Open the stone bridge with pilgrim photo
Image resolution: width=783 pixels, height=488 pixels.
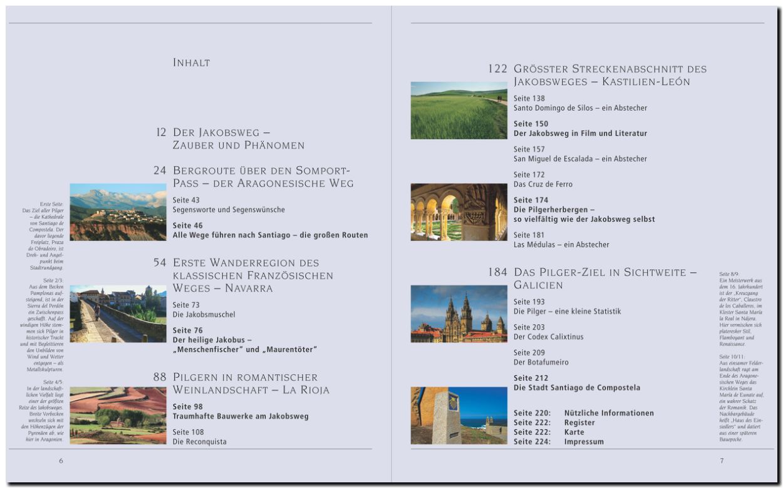pos(118,313)
